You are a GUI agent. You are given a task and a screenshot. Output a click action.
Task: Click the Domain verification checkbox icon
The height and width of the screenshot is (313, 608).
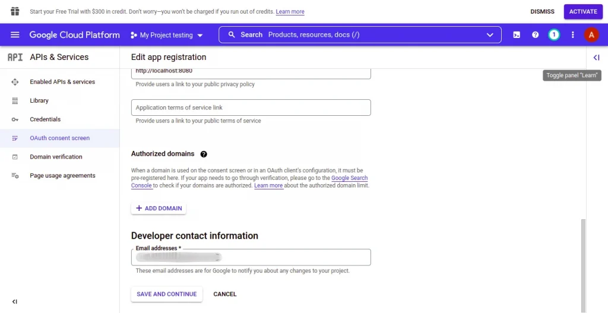[x=15, y=157]
